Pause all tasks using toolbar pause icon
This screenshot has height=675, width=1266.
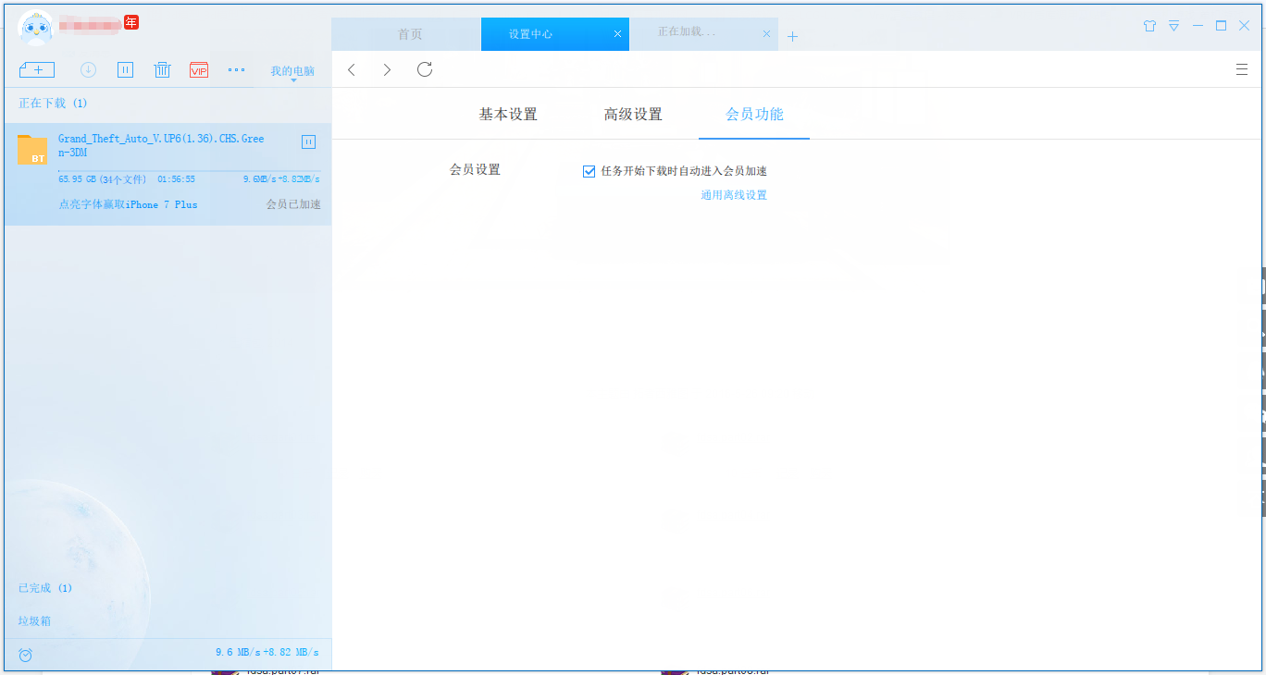click(126, 69)
